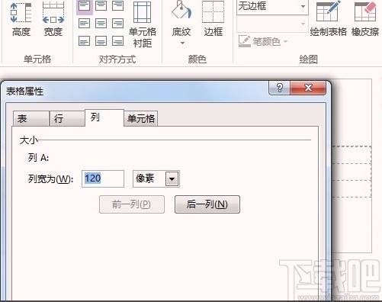Click the 表格属性 dialog title bar
The image size is (382, 302).
point(135,91)
